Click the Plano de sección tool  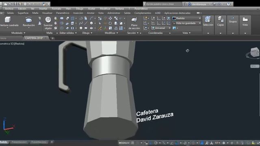(x=134, y=23)
